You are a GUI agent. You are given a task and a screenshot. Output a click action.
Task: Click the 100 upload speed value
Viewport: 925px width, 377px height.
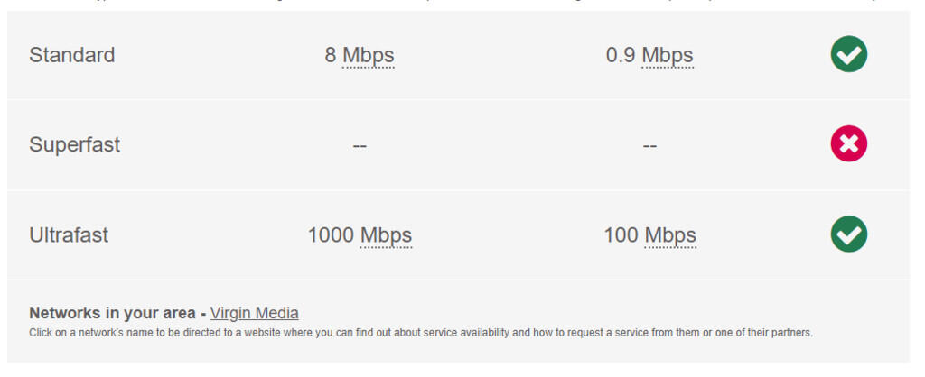[621, 235]
